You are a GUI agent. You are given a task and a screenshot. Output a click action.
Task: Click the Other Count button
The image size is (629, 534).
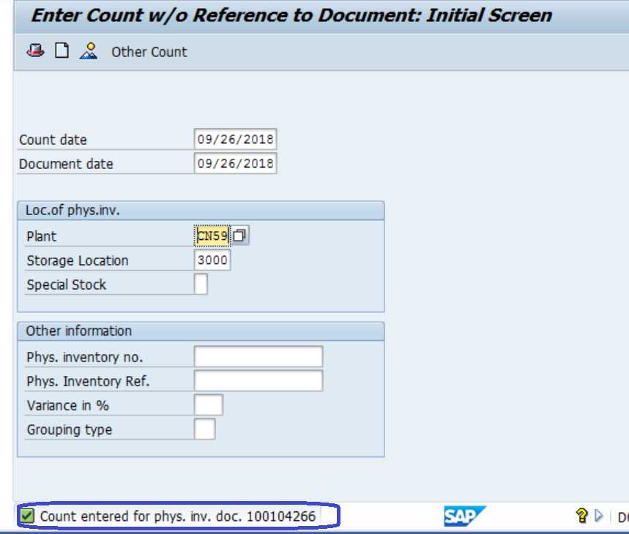pyautogui.click(x=149, y=52)
